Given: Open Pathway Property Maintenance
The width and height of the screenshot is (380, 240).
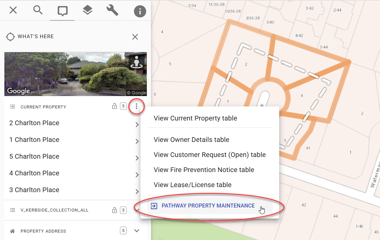Looking at the screenshot, I should [x=207, y=206].
